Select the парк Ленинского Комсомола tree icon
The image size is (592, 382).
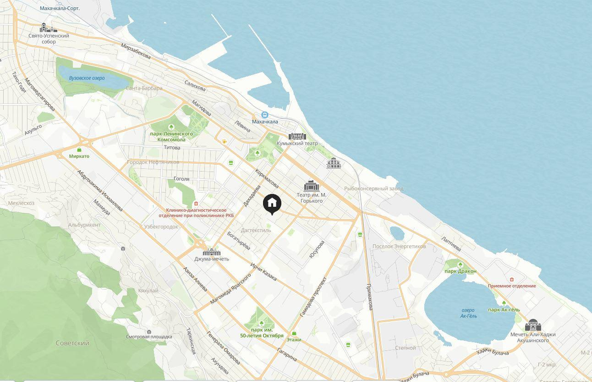[171, 127]
